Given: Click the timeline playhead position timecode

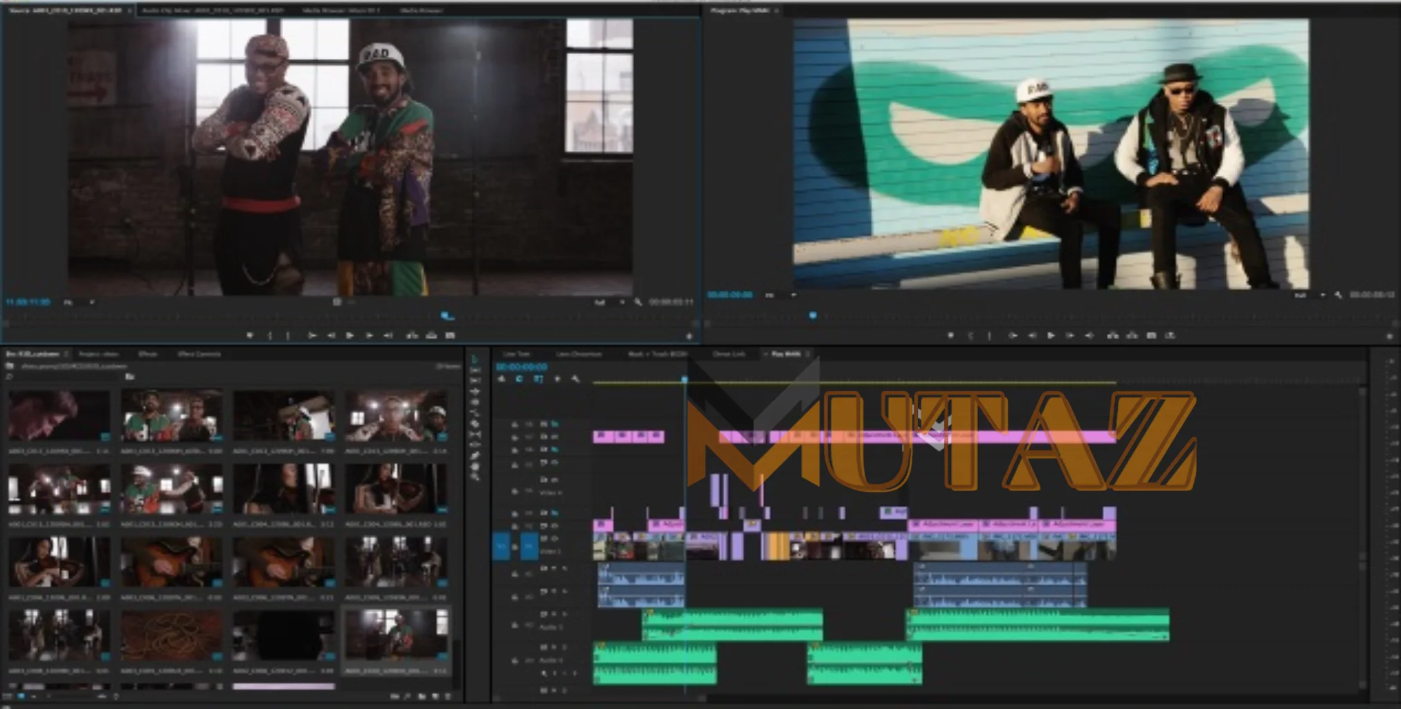Looking at the screenshot, I should (x=522, y=367).
